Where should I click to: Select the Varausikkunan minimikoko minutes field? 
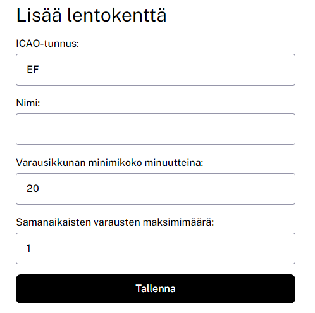(156, 189)
